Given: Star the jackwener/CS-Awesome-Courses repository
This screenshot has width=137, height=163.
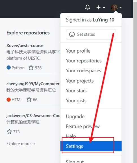Looking at the screenshot, I should click(9, 132).
